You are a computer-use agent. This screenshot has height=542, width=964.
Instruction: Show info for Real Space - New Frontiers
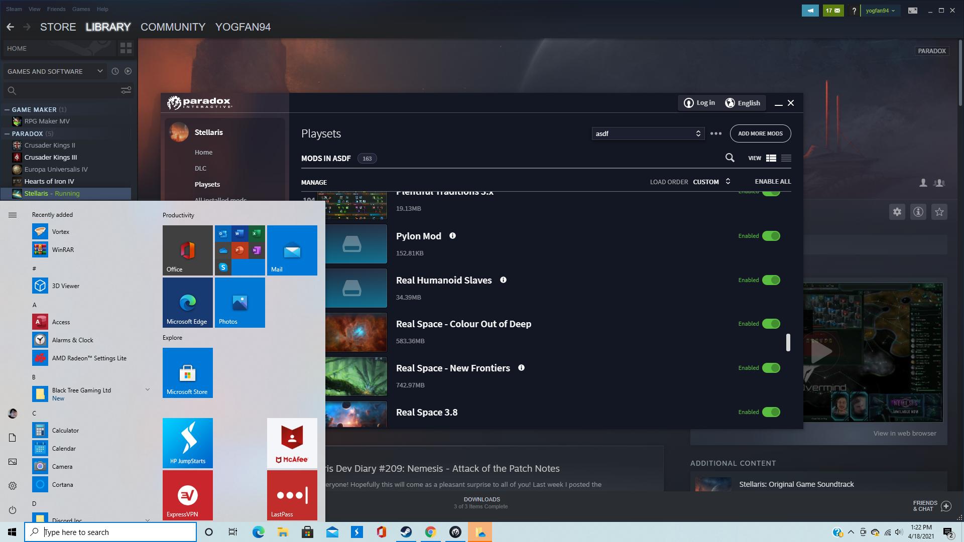[521, 368]
